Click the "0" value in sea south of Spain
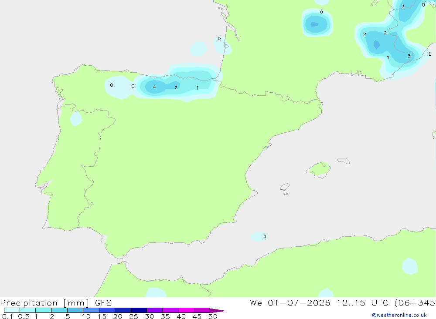Viewport: 436px width, 319px height. pos(265,237)
